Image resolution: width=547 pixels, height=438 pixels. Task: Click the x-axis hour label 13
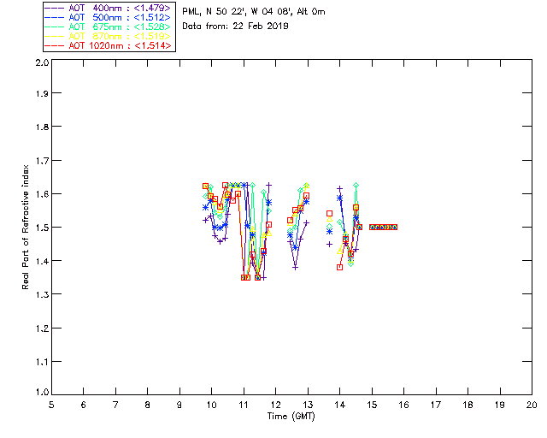click(x=308, y=405)
